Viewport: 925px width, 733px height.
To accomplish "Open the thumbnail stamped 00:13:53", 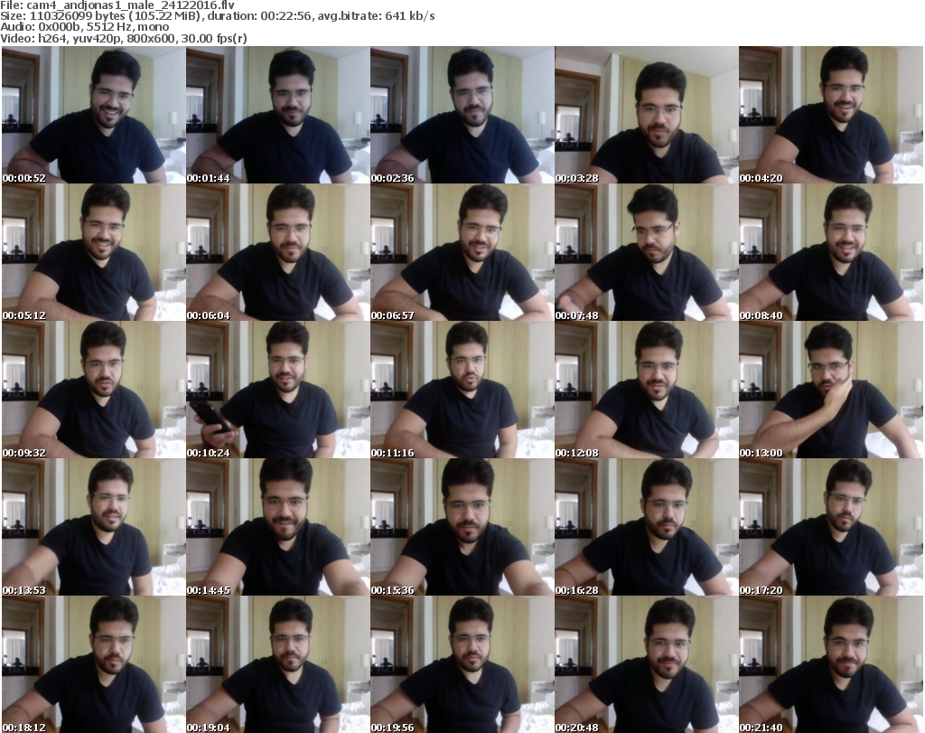I will click(x=93, y=527).
